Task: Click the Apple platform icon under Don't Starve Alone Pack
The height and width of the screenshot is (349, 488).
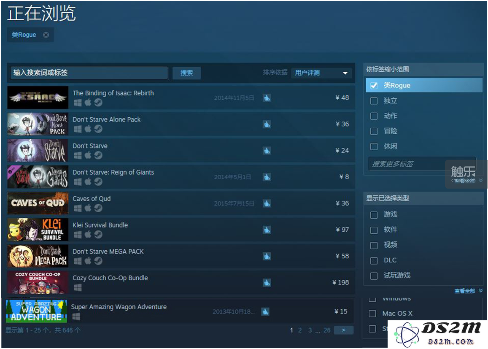Action: click(88, 129)
